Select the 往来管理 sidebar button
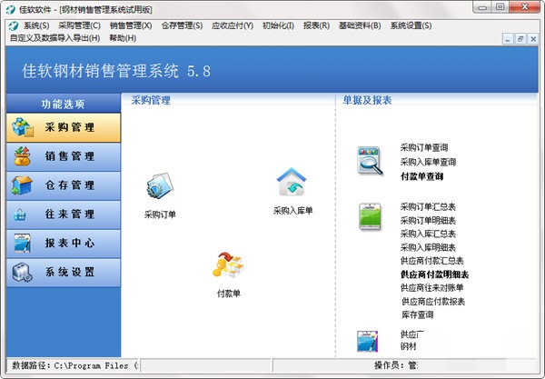 64,214
